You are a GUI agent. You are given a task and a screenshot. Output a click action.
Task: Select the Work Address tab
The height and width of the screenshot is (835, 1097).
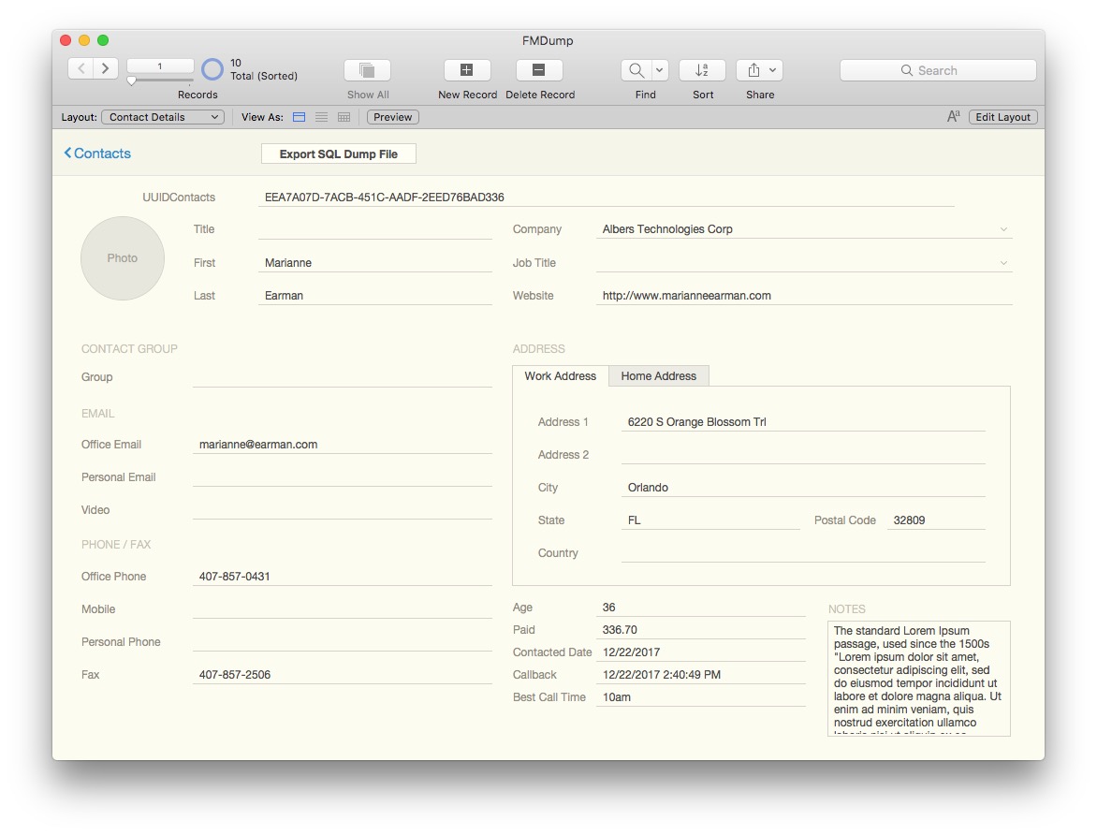point(560,376)
